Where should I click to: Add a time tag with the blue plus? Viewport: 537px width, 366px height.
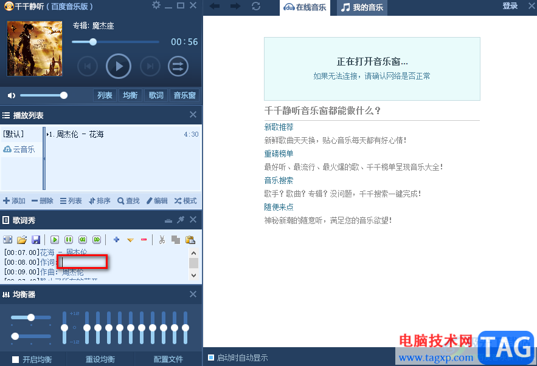pyautogui.click(x=116, y=240)
